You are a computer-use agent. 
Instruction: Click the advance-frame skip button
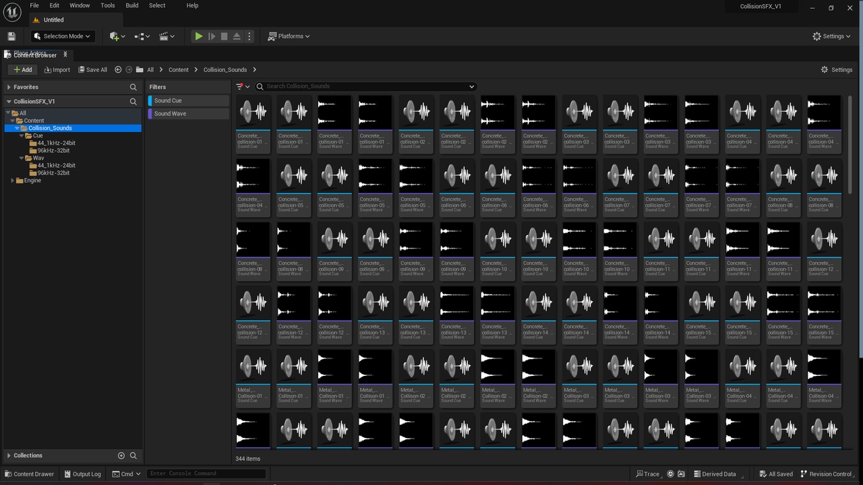212,36
